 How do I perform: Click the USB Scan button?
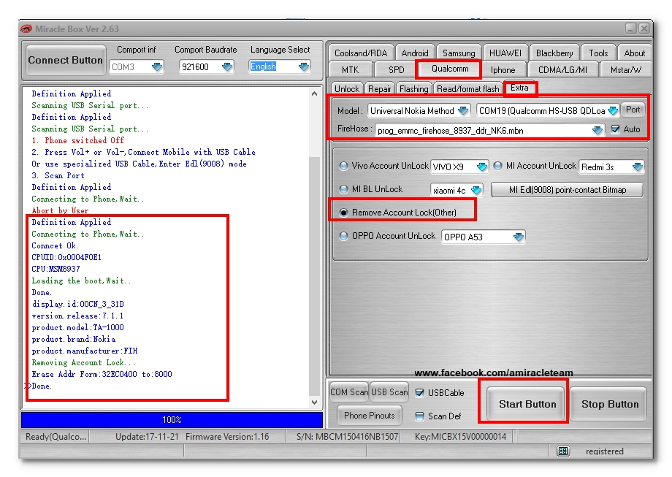click(x=389, y=392)
